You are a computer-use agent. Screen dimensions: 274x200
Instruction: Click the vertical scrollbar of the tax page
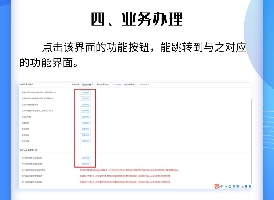coord(251,142)
